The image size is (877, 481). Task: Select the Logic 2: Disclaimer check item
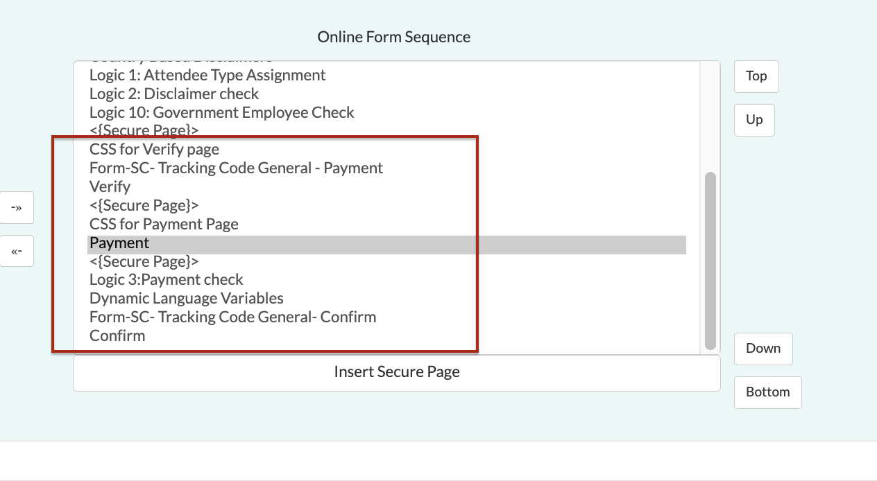[174, 94]
